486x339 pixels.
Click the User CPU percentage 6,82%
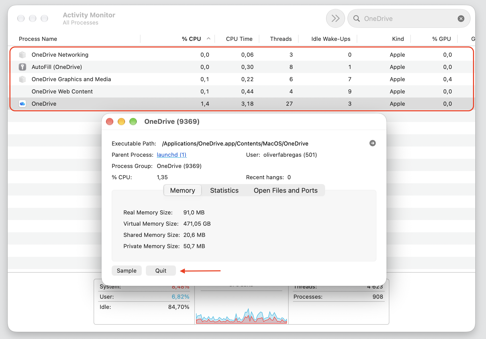coord(180,297)
